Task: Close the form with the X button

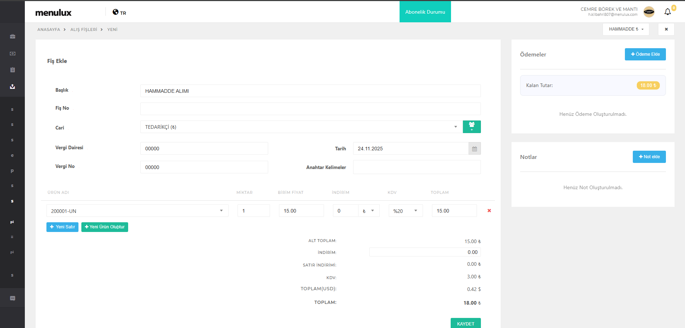Action: coord(666,29)
